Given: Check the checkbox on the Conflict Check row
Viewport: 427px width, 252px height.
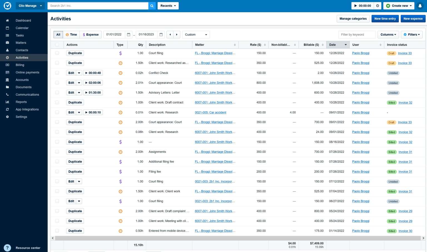Looking at the screenshot, I should tap(57, 73).
